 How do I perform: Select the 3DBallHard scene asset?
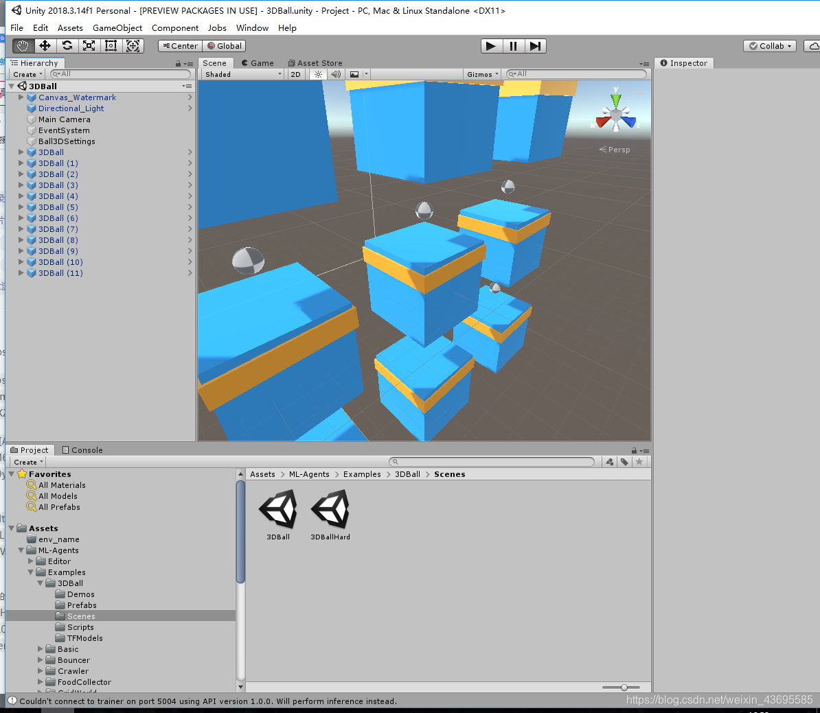(330, 515)
